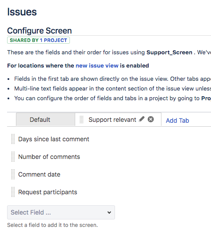211x234 pixels.
Task: Click drag handle beside Support relevant tab
Action: click(x=81, y=120)
